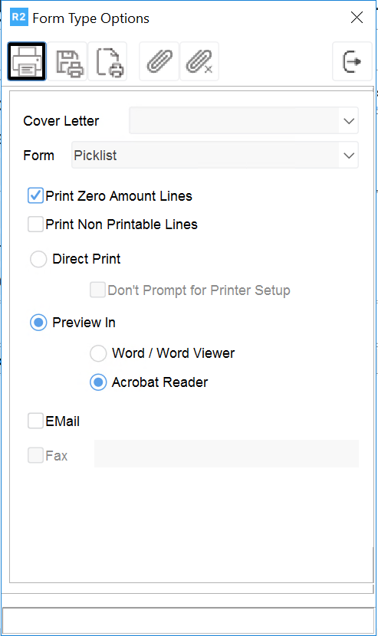Click the Print Document preview icon

(108, 61)
